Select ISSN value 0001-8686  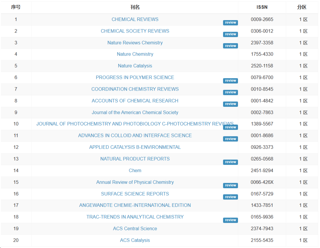coord(262,136)
